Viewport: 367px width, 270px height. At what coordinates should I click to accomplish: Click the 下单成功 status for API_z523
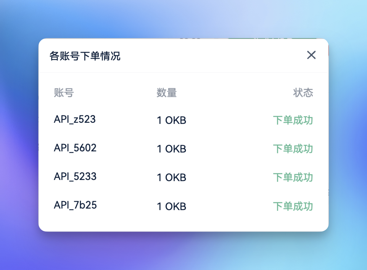[292, 120]
